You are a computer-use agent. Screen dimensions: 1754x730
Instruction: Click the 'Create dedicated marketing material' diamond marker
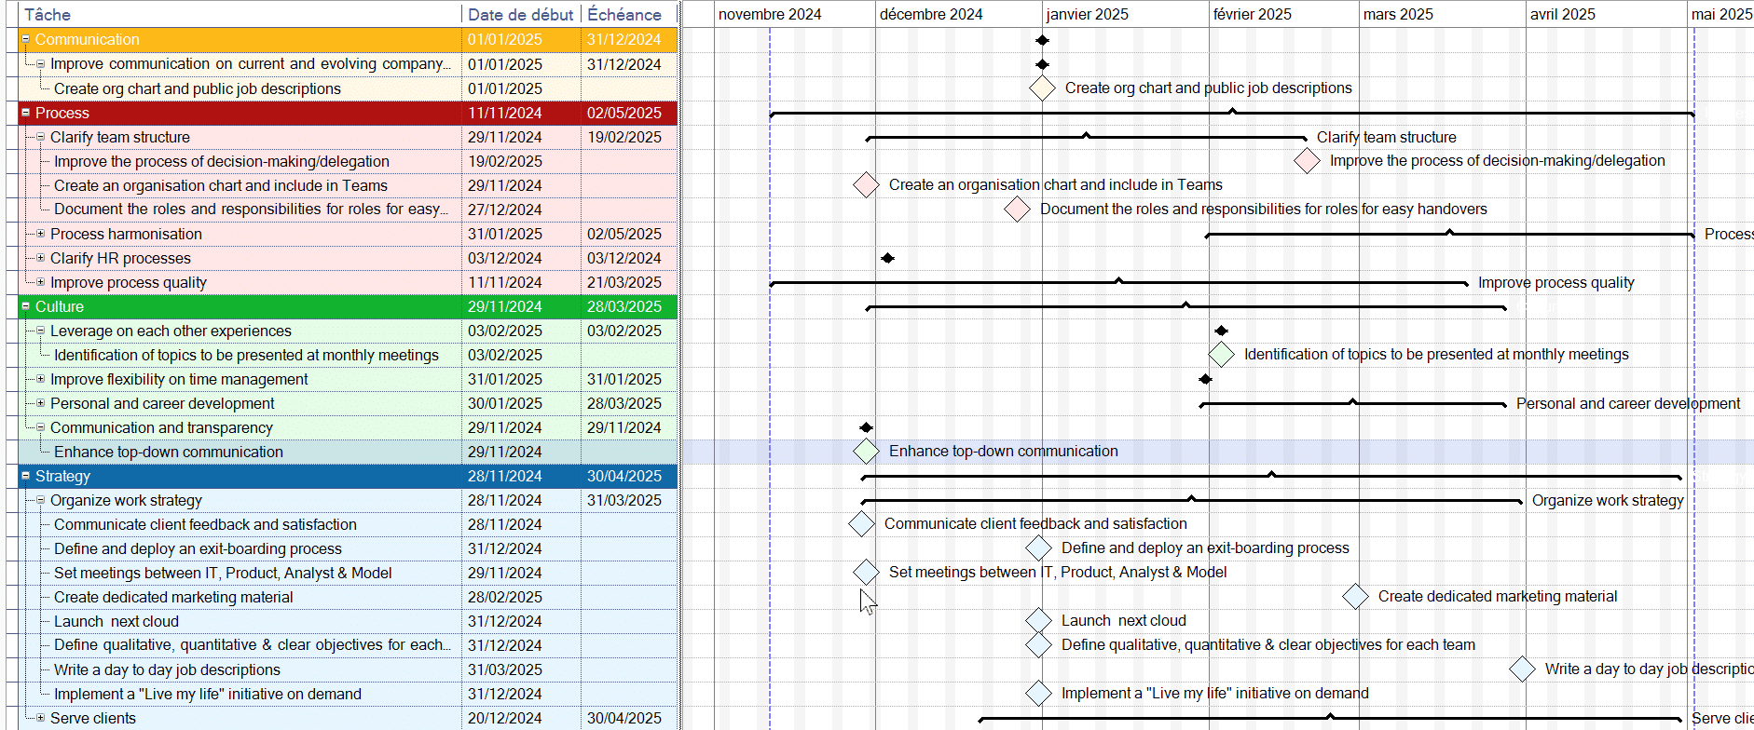[x=1355, y=597]
